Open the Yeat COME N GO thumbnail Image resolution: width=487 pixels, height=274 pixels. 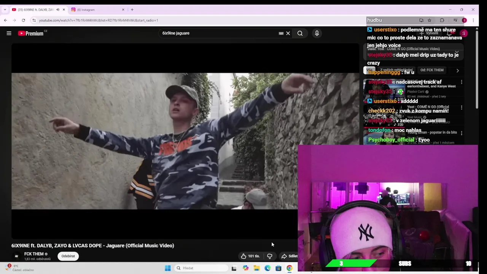pos(384,116)
